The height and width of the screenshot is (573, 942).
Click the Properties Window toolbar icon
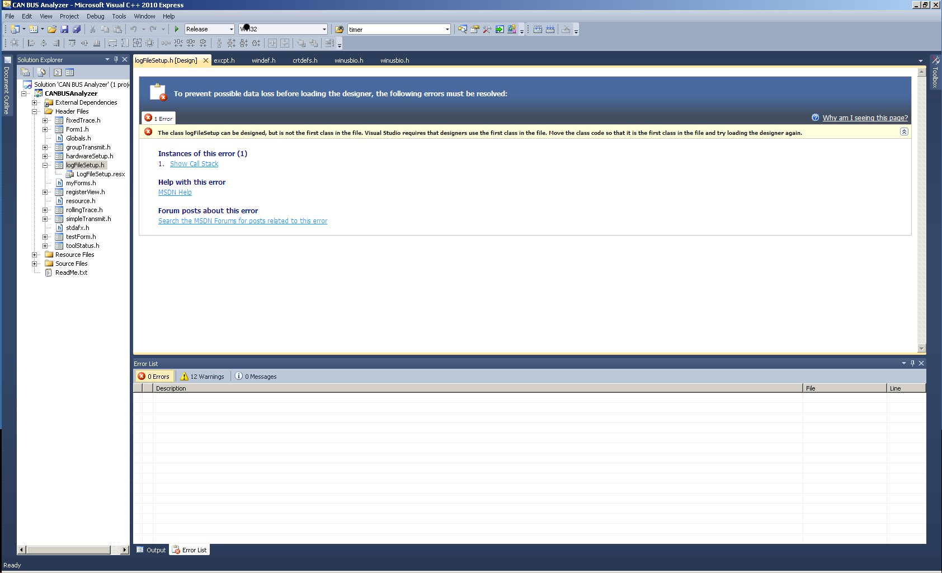tap(474, 29)
